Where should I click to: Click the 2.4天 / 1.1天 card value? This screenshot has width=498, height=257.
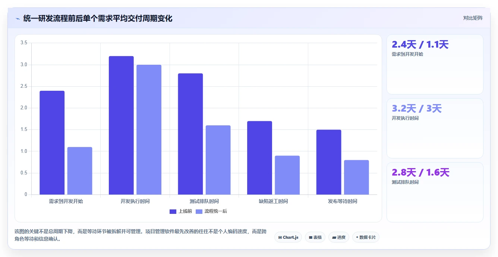click(x=420, y=45)
